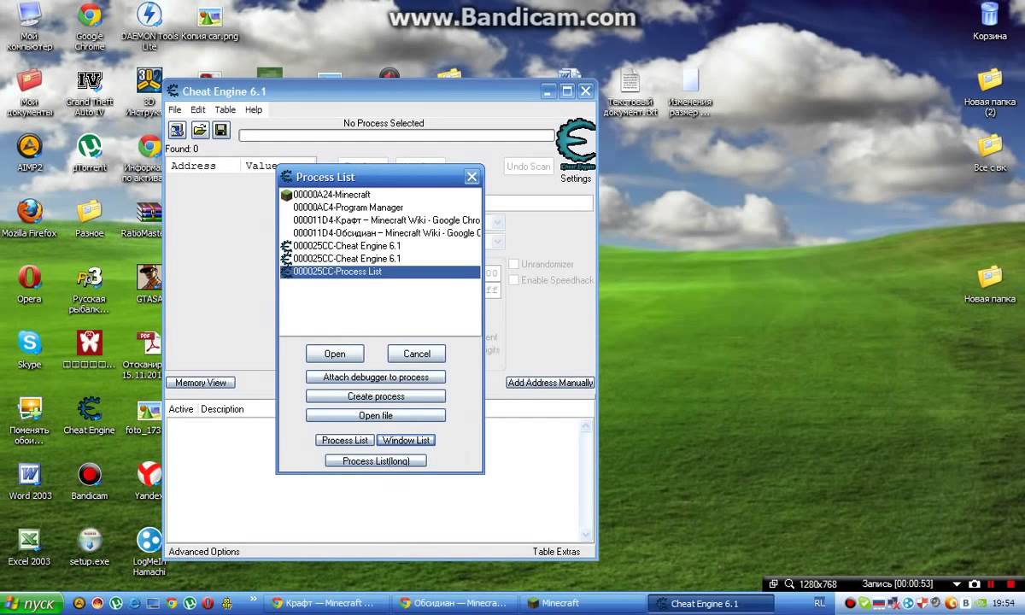Click the save table floppy icon
Screen dimensions: 1025x615
click(221, 130)
